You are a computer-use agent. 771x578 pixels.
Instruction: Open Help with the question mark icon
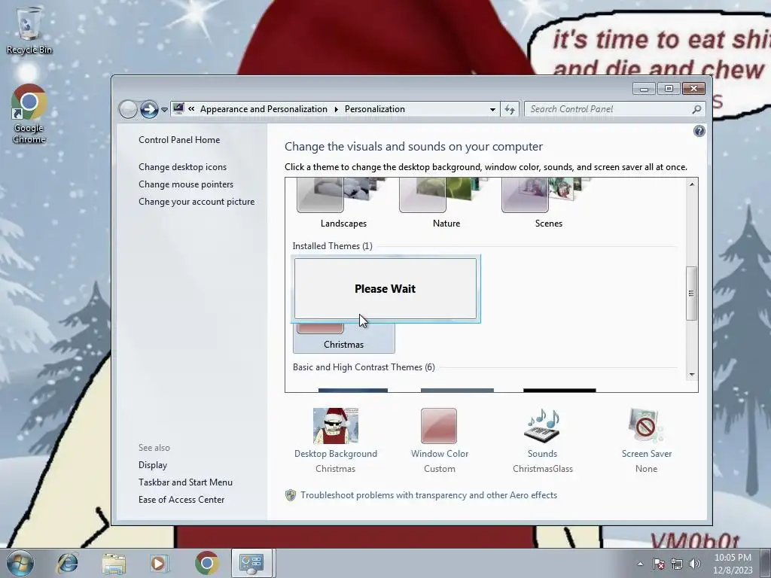(x=699, y=131)
